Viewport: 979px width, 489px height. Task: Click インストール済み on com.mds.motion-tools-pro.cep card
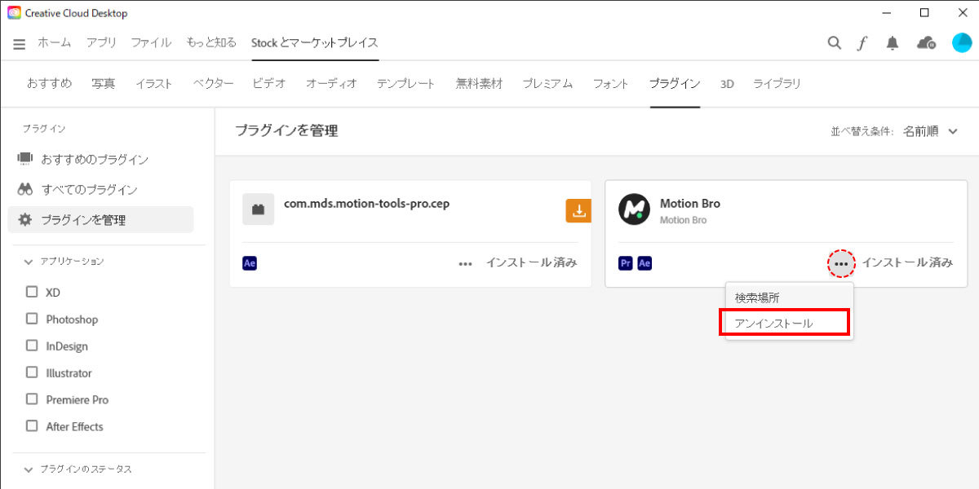coord(531,262)
